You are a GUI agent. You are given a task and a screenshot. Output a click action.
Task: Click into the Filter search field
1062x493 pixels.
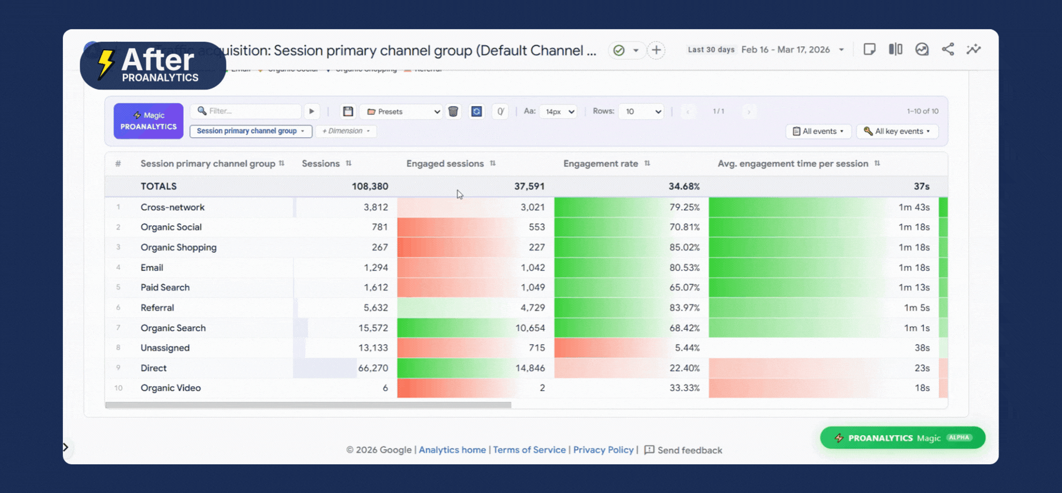tap(246, 111)
